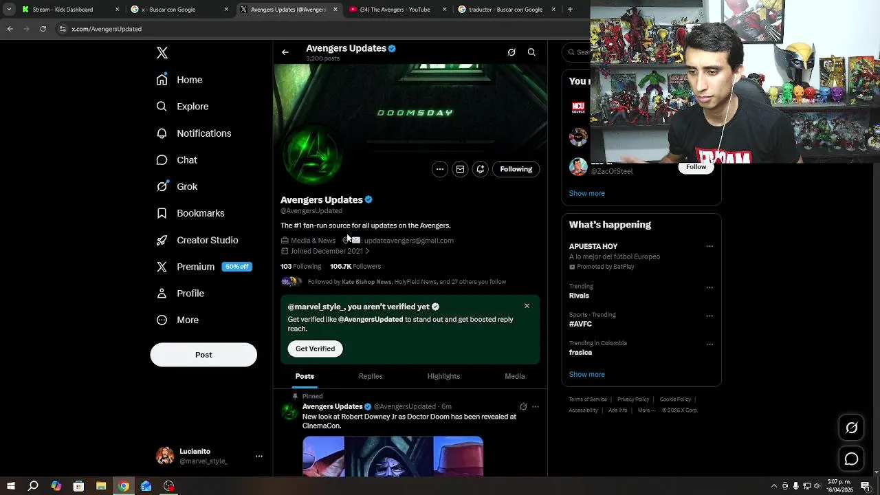This screenshot has height=495, width=880.
Task: Switch to the Highlights tab
Action: point(443,376)
